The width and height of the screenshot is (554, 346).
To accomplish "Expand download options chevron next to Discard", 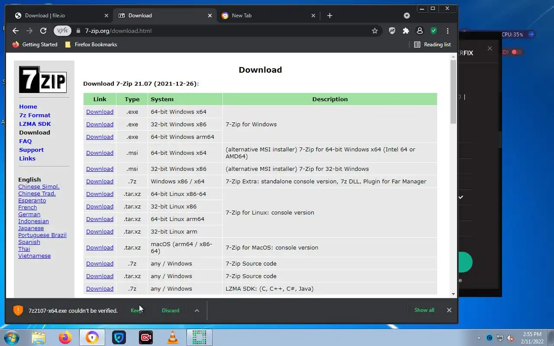I will (x=196, y=310).
